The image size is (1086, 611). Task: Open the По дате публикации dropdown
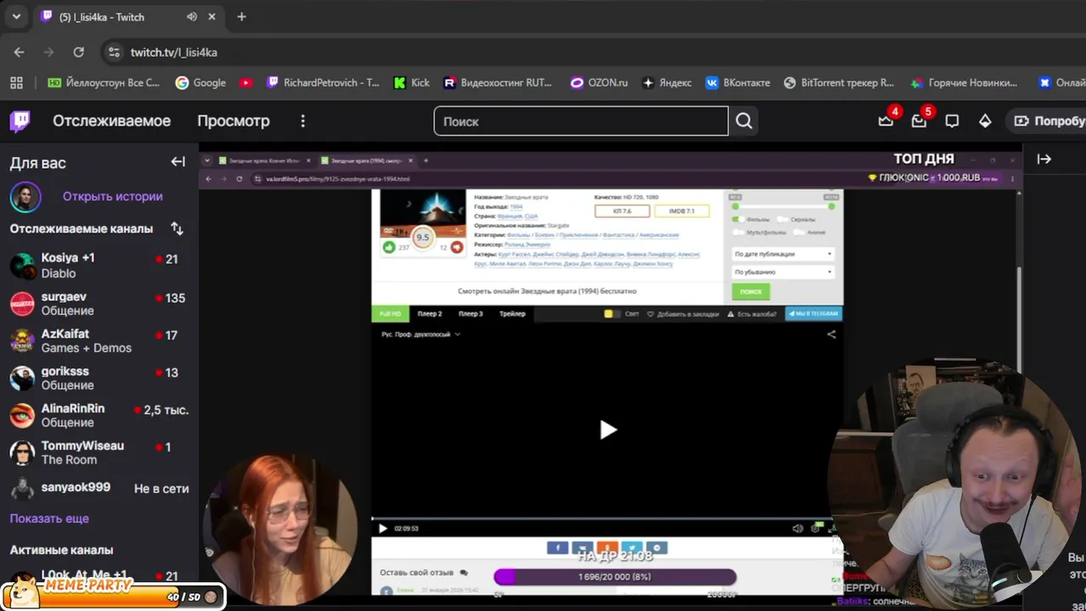[x=782, y=254]
